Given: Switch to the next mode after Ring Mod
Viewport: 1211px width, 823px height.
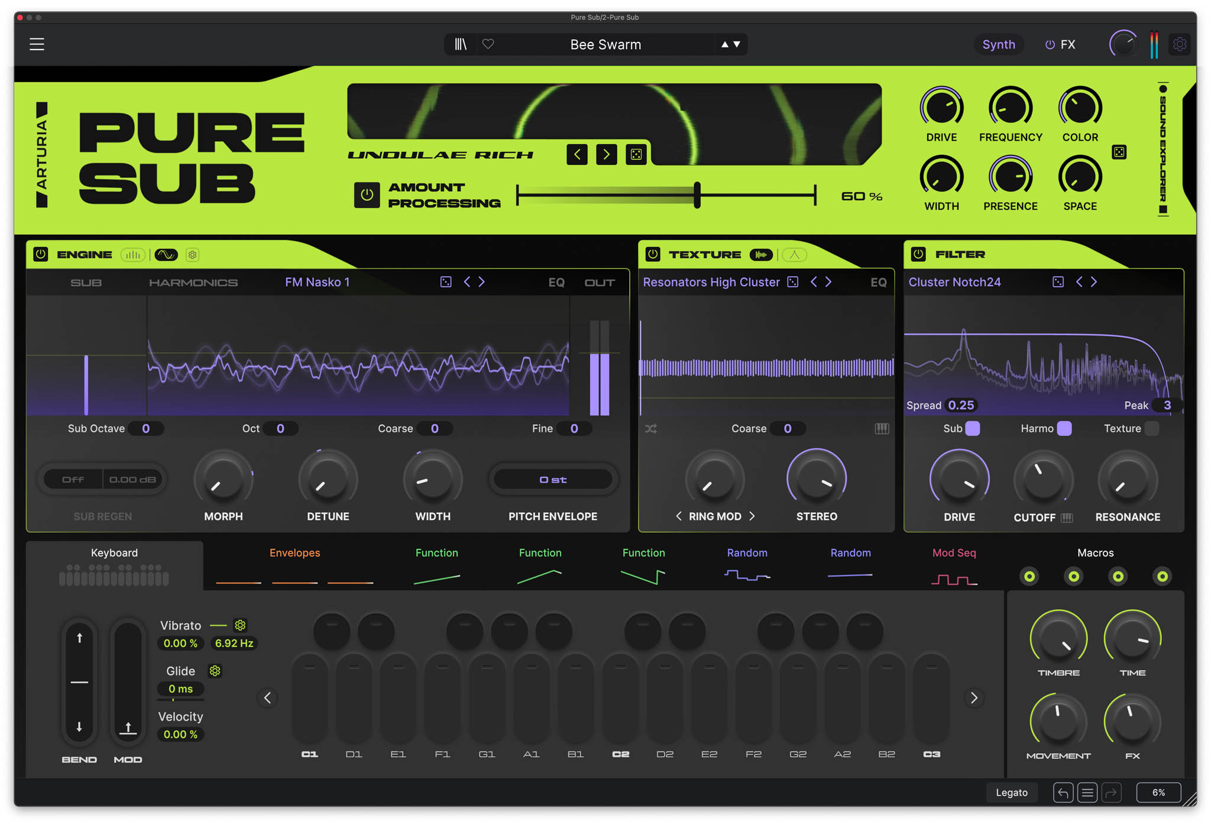Looking at the screenshot, I should 752,516.
